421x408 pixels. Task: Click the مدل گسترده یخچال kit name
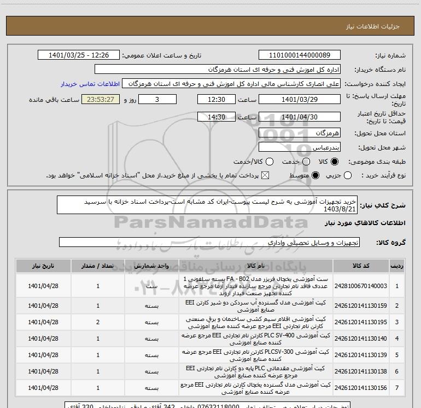256,388
